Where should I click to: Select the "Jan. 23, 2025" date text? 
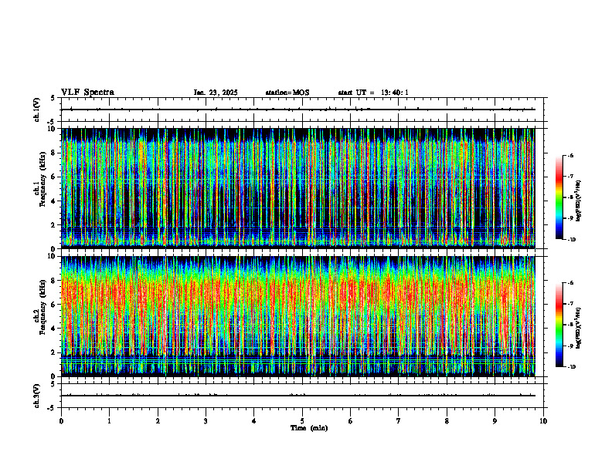[216, 93]
